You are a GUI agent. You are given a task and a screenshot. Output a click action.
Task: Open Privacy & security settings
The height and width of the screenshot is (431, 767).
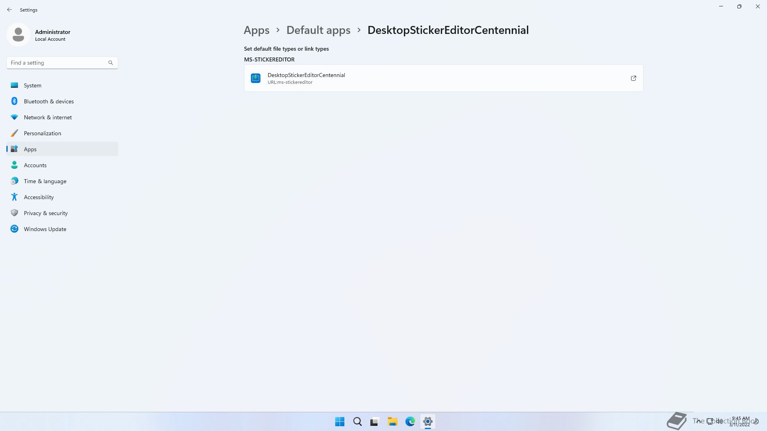pos(62,213)
